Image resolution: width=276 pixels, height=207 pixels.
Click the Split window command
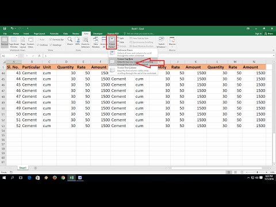pyautogui.click(x=120, y=39)
